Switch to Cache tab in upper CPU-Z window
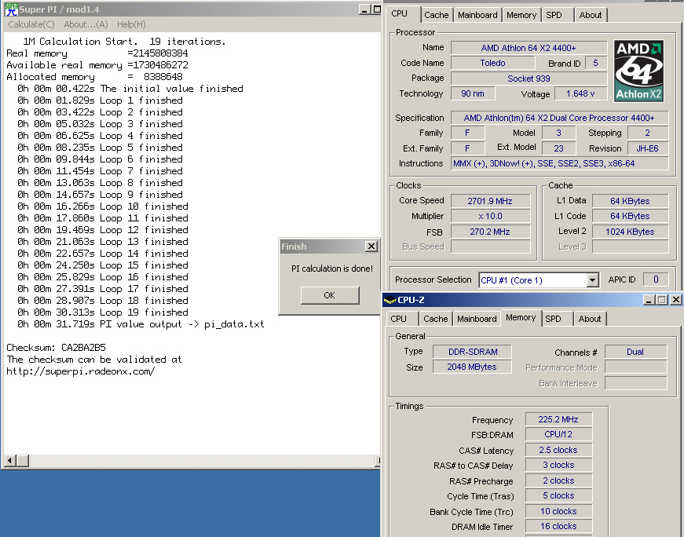 436,15
